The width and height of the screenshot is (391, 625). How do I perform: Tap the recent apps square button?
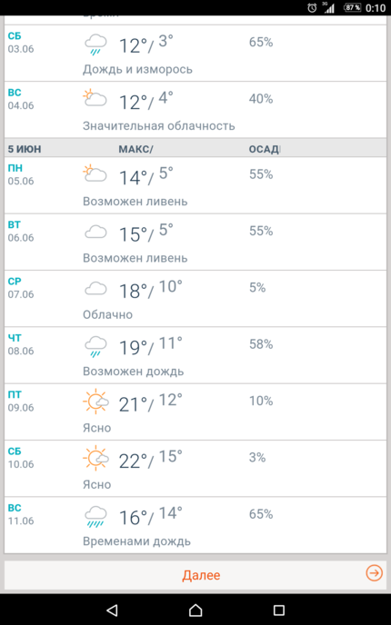(x=278, y=610)
